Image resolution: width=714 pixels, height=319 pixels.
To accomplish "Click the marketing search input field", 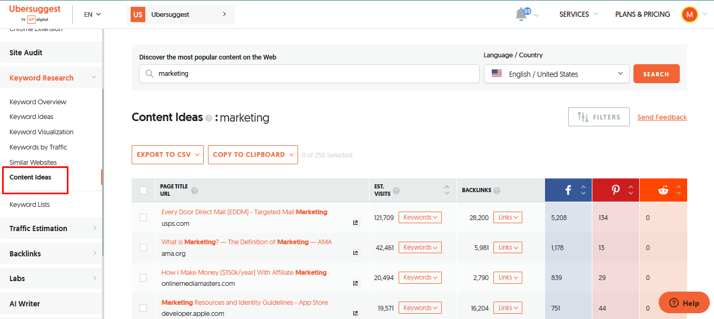I will point(309,74).
